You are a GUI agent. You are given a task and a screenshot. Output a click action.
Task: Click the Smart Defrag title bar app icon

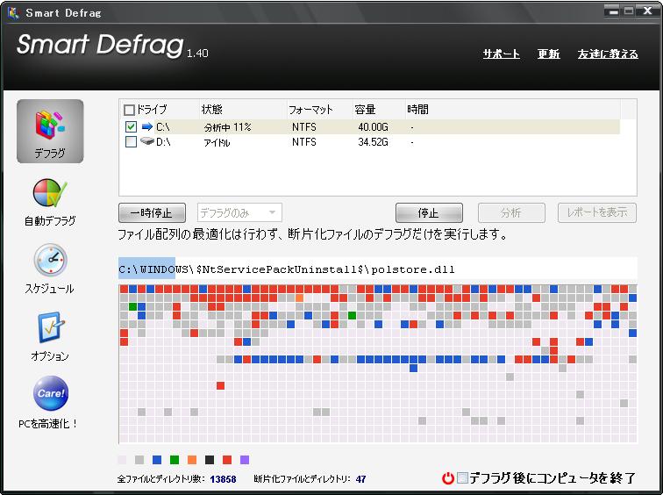[x=13, y=12]
